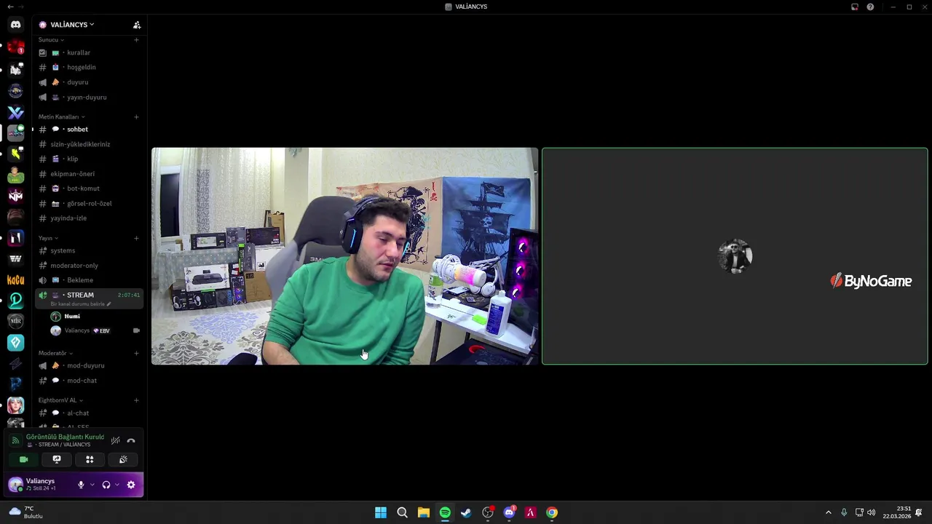Open the soundboard button in the voice panel
This screenshot has width=932, height=524.
pos(123,459)
